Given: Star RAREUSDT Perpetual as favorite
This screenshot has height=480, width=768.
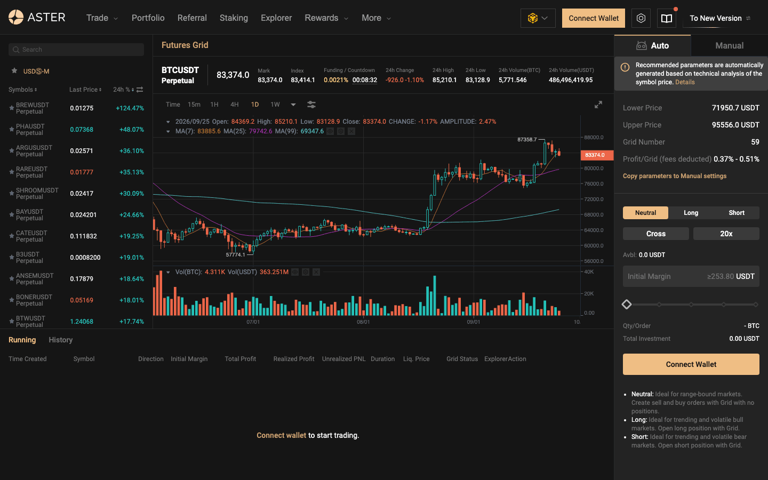Looking at the screenshot, I should pos(11,172).
